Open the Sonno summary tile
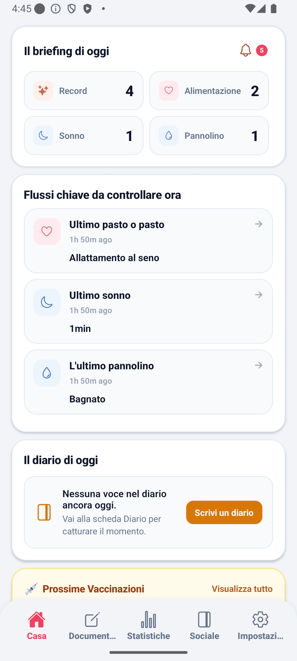The width and height of the screenshot is (297, 661). [x=84, y=136]
